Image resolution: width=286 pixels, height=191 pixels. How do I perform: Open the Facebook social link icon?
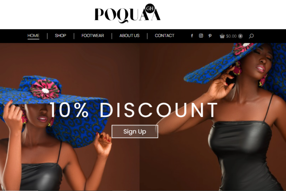(x=192, y=36)
